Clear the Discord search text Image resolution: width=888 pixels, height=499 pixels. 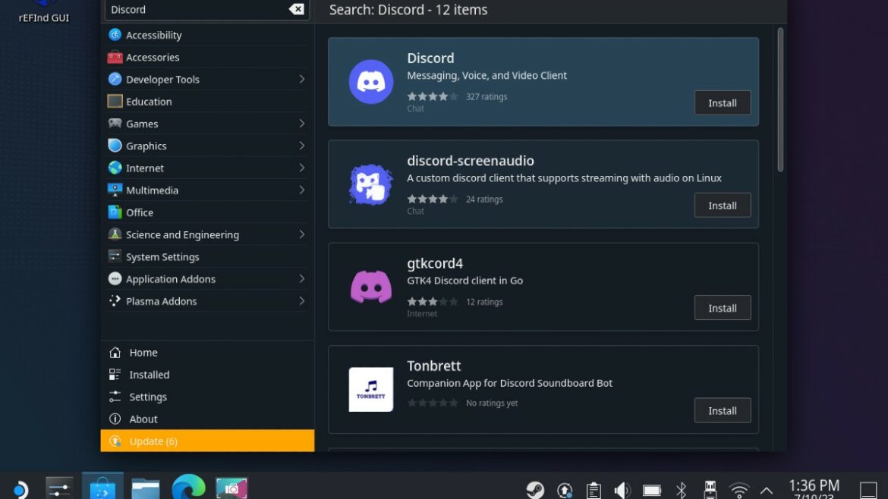(296, 9)
